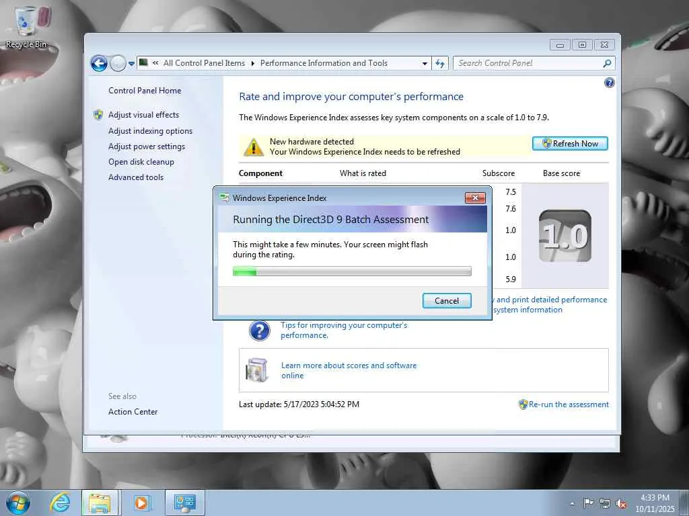The image size is (689, 516).
Task: Open Adjust visual effects
Action: (x=144, y=114)
